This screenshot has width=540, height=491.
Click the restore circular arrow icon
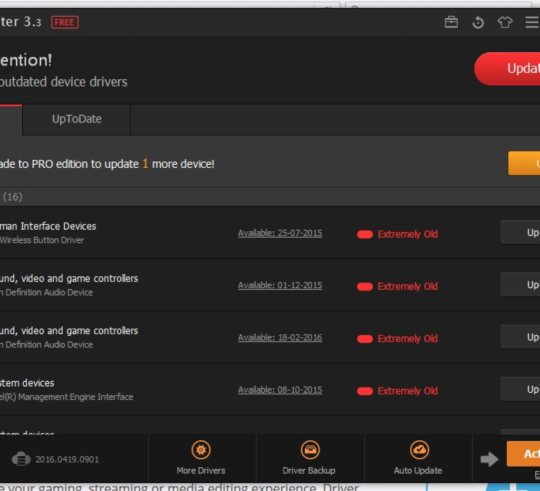tap(478, 22)
